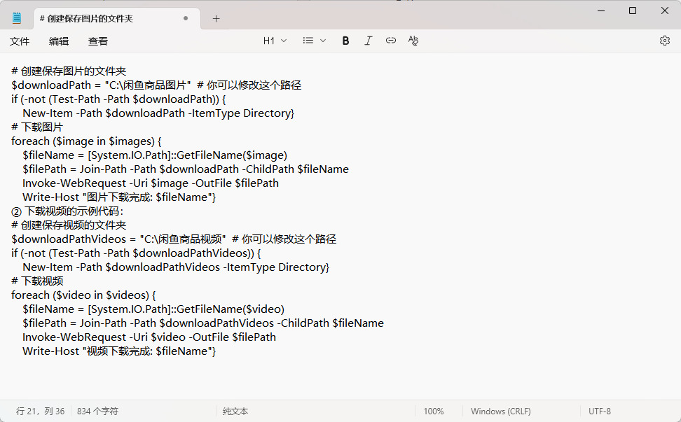
Task: Click the '# 创建保存视频的文件夹' comment line
Action: pos(69,225)
